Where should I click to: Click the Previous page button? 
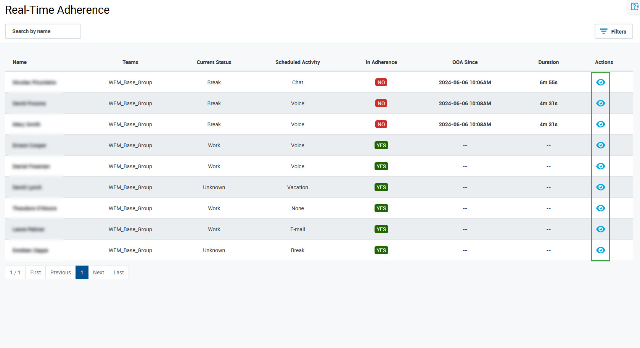(61, 272)
